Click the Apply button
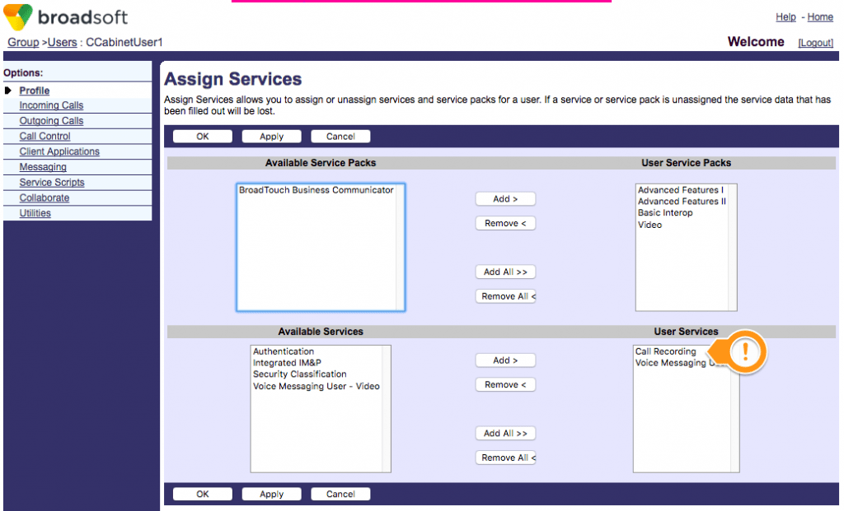Screen dimensions: 844x511 (271, 136)
